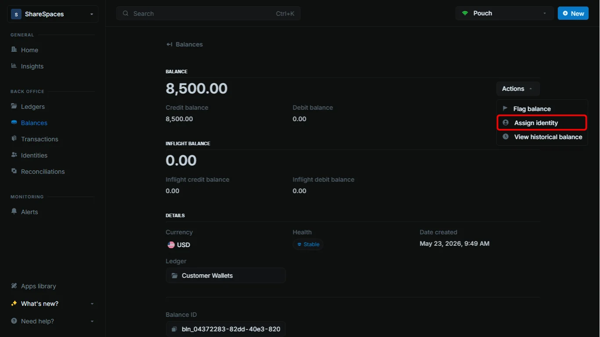Image resolution: width=600 pixels, height=337 pixels.
Task: Open the ShareSpaces workspace switcher
Action: [53, 14]
